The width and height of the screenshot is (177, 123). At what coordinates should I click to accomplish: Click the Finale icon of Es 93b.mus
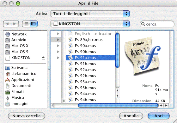[x=70, y=88]
